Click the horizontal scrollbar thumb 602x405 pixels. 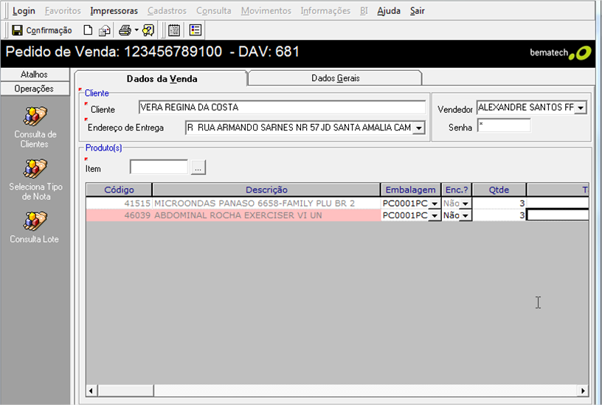tap(126, 391)
